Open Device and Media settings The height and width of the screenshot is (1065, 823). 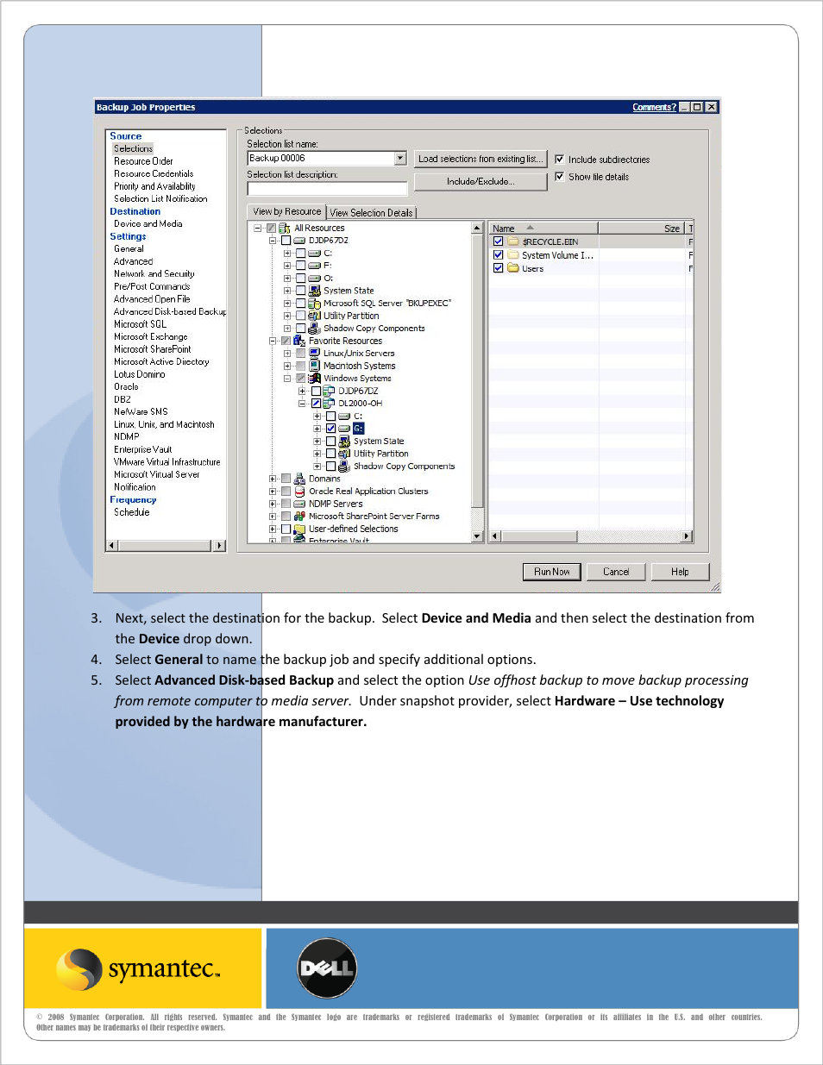(x=148, y=224)
